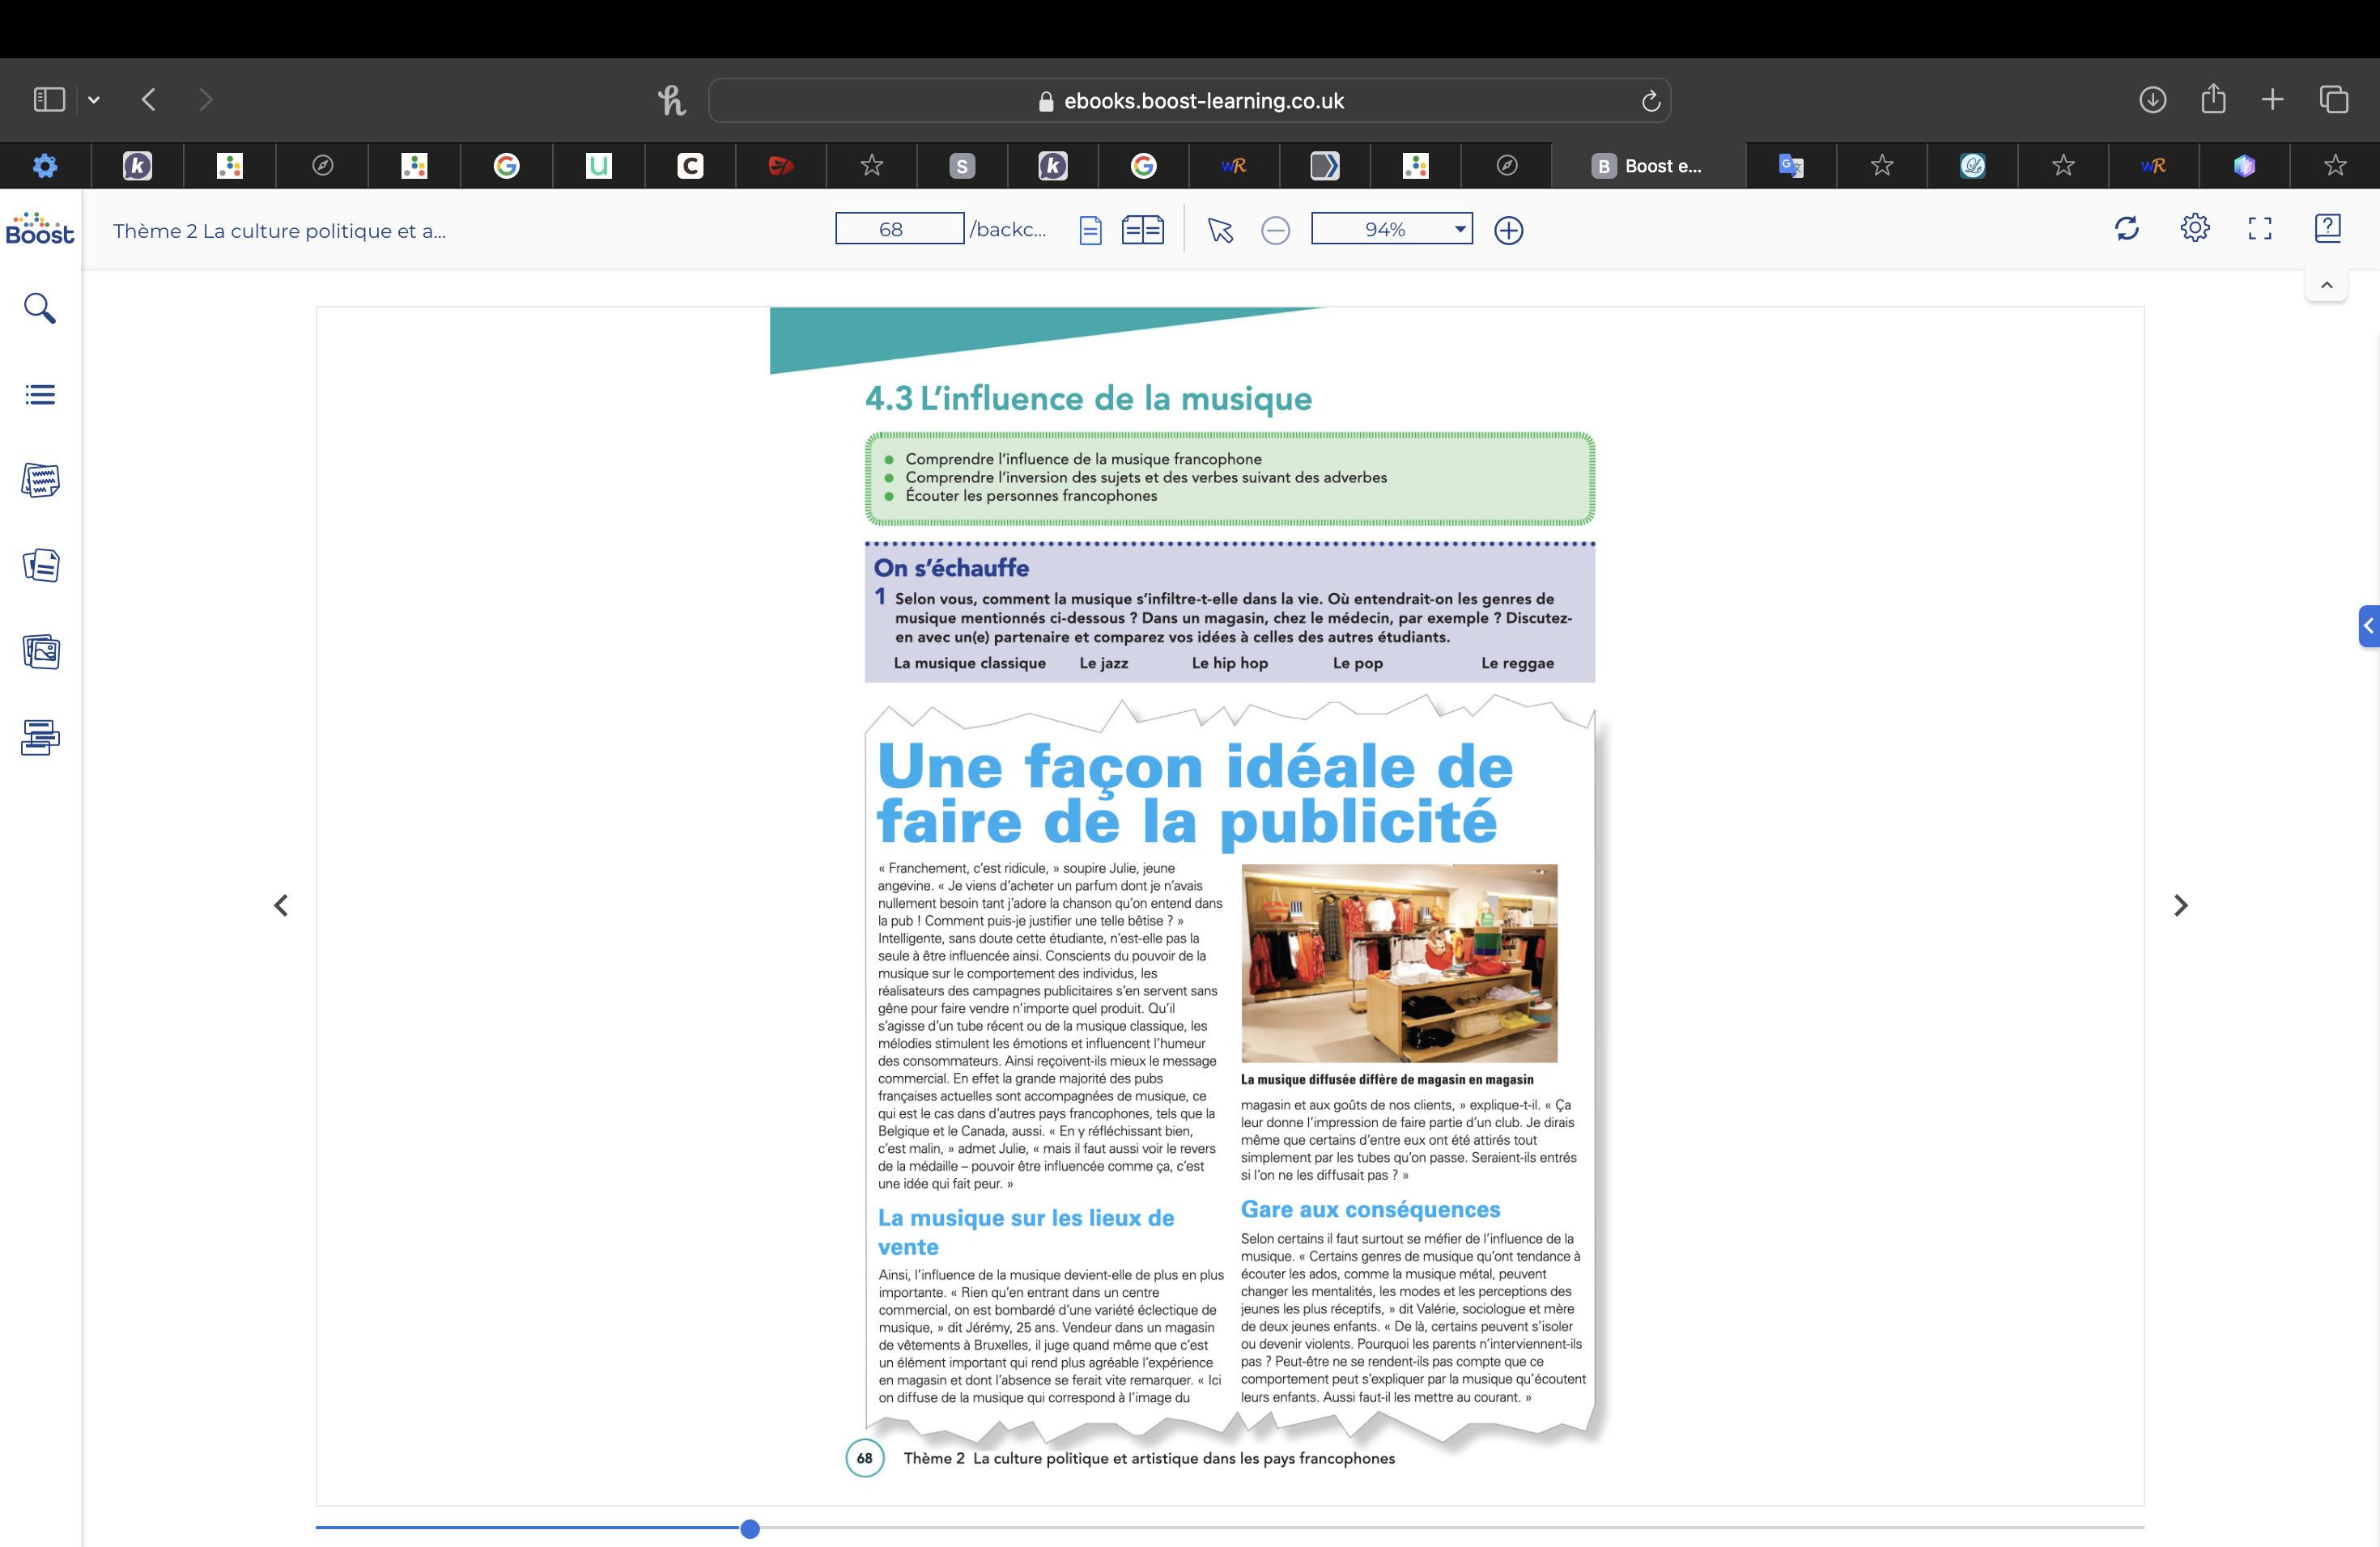Select the pointer cursor tool
Screen dimensions: 2380x1547
[x=1220, y=231]
